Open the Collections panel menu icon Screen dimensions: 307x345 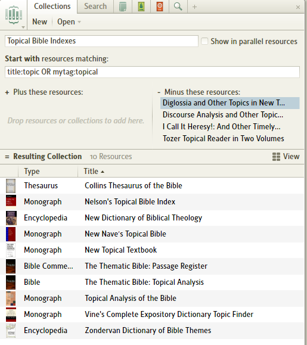14,15
